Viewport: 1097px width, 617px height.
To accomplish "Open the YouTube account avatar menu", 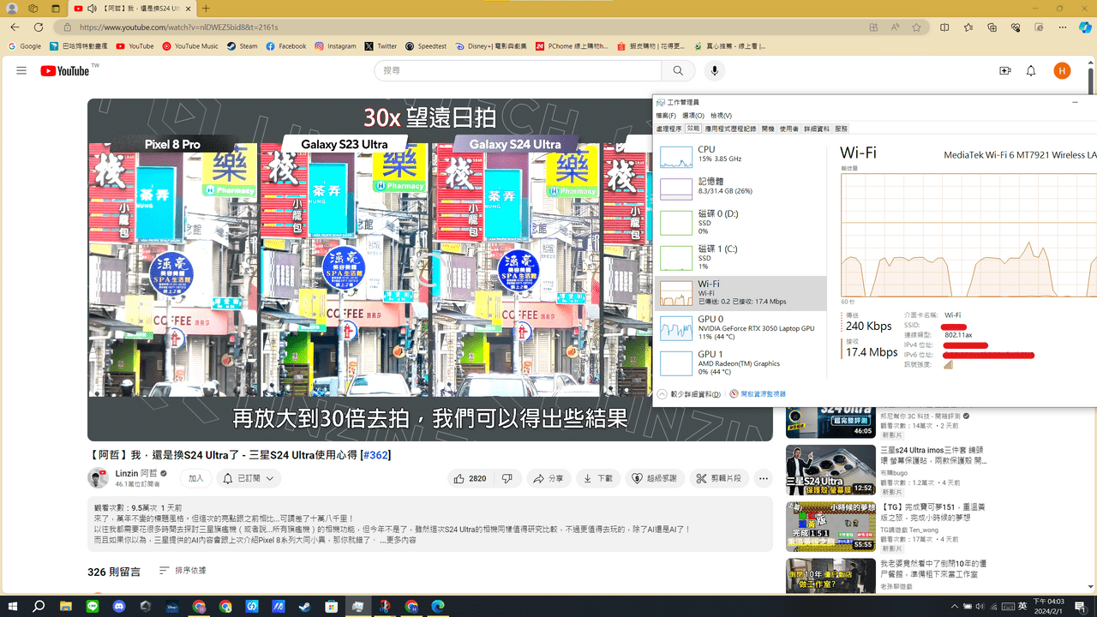I will coord(1062,70).
